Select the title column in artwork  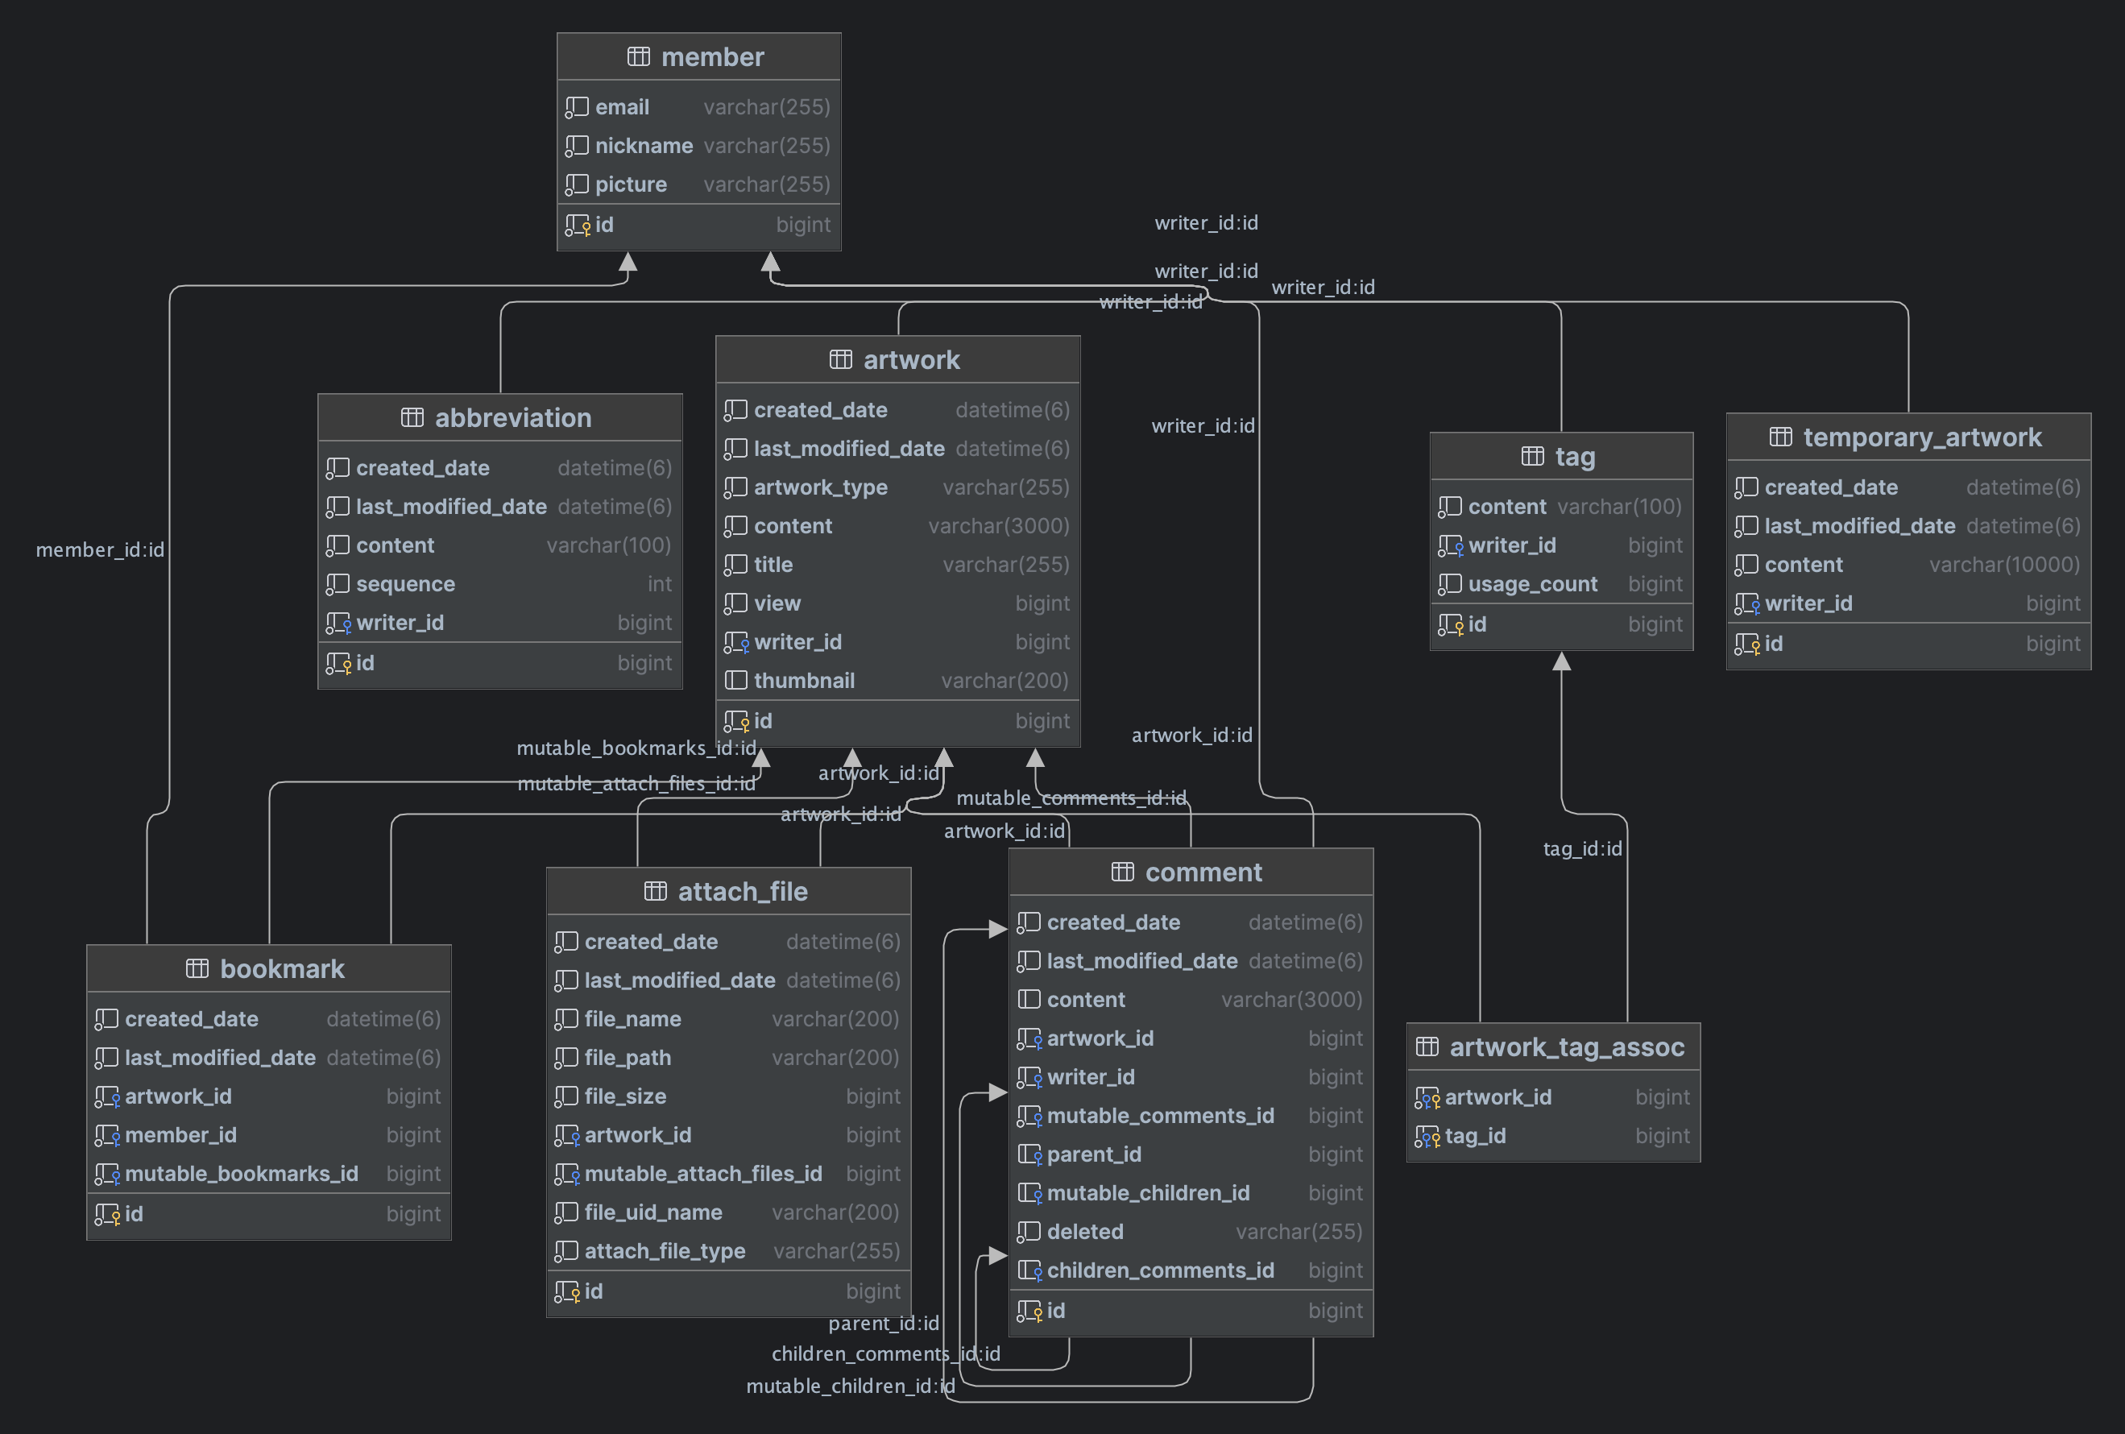tap(898, 564)
